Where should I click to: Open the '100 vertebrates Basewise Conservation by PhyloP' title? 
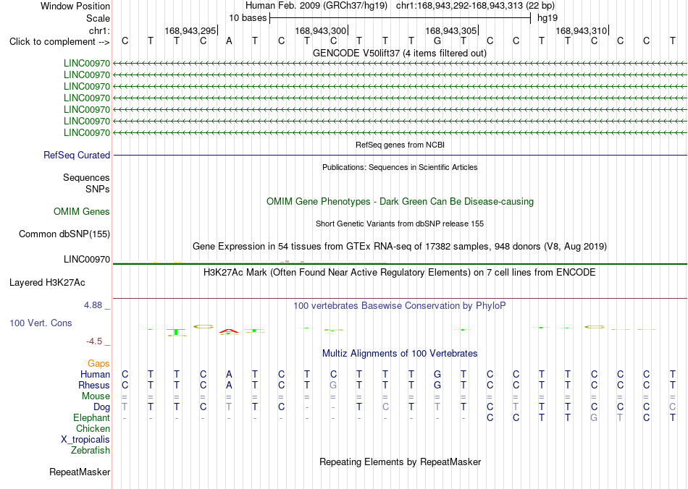pyautogui.click(x=400, y=305)
